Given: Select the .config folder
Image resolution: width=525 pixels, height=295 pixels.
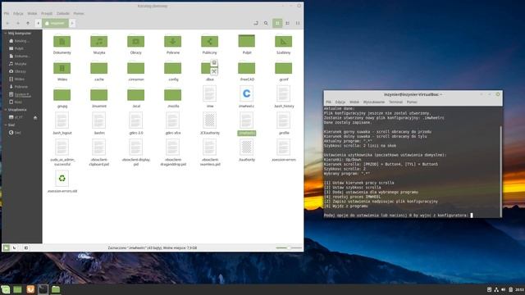Looking at the screenshot, I should tap(173, 68).
